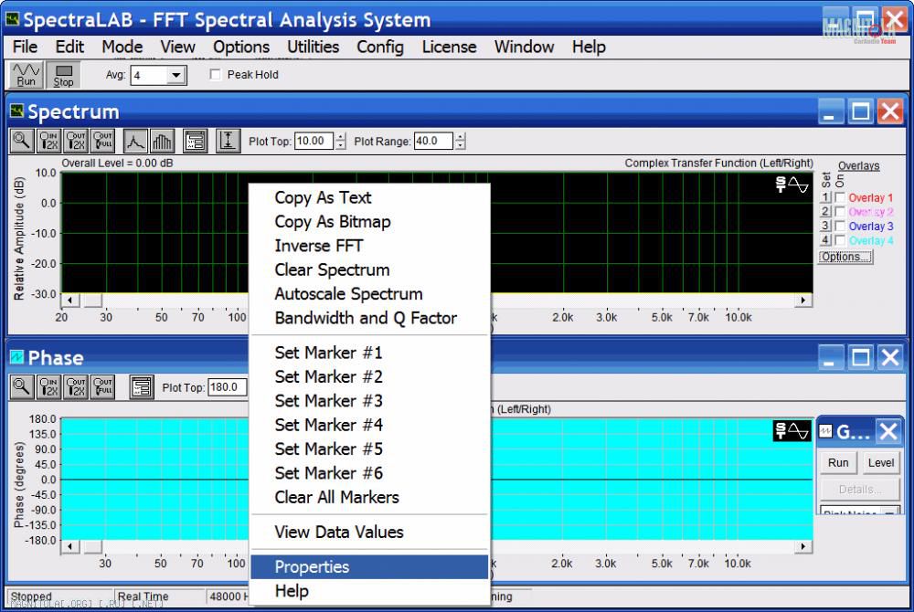Open Phase settings dialog icon
This screenshot has height=612, width=914.
[142, 387]
